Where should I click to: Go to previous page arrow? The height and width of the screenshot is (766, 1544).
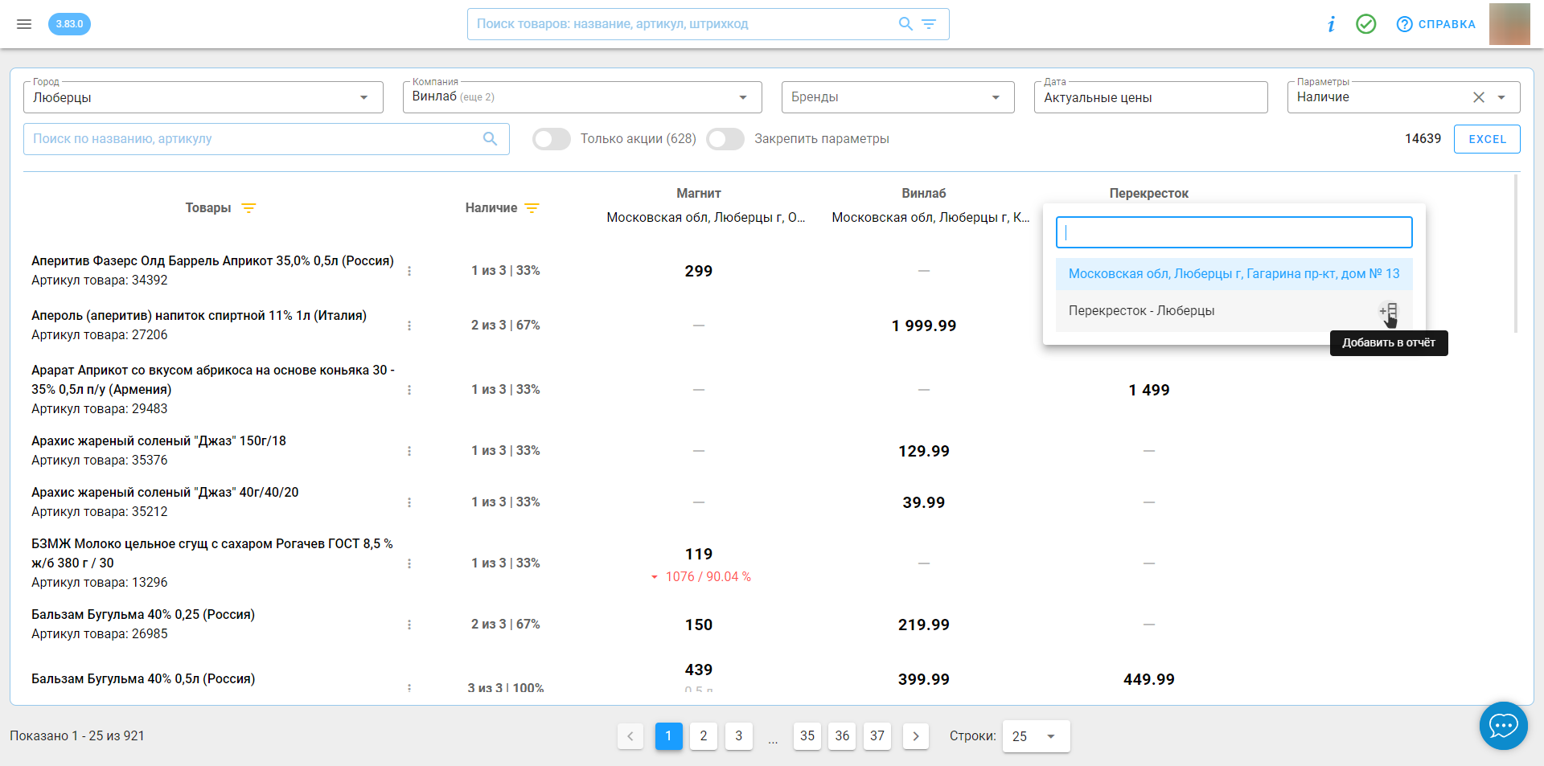(x=630, y=736)
